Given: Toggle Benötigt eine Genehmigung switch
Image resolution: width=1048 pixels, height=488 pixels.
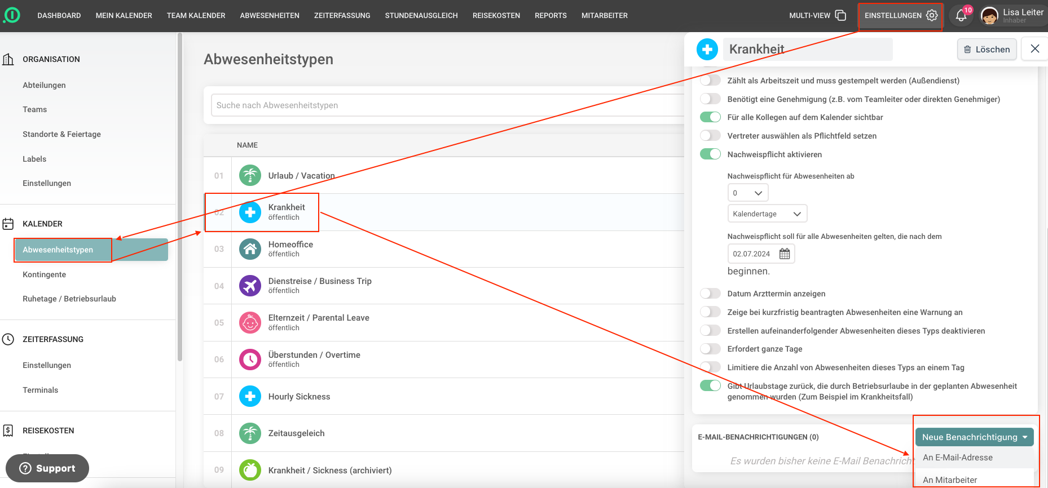Looking at the screenshot, I should pyautogui.click(x=711, y=99).
